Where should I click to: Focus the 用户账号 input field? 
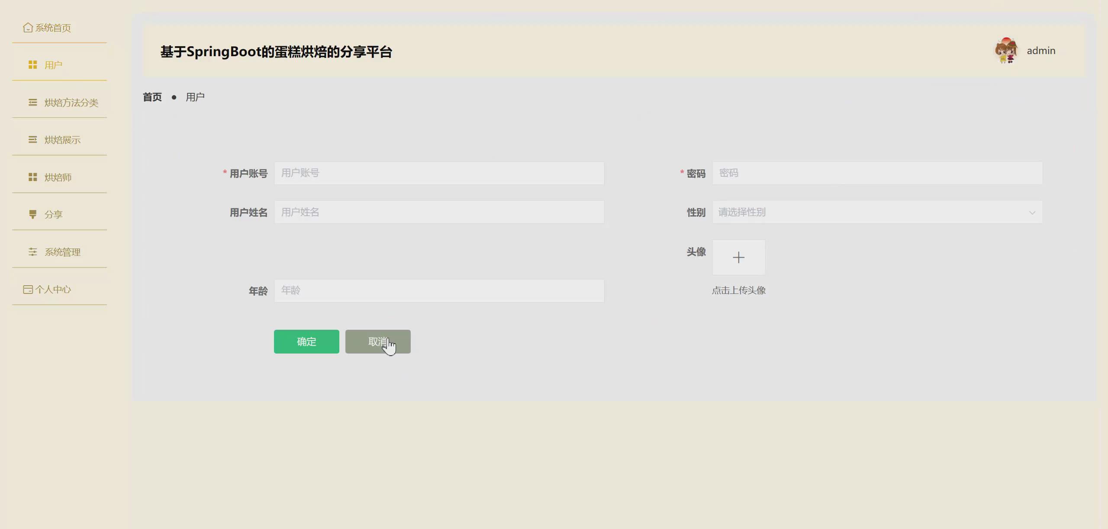point(439,173)
